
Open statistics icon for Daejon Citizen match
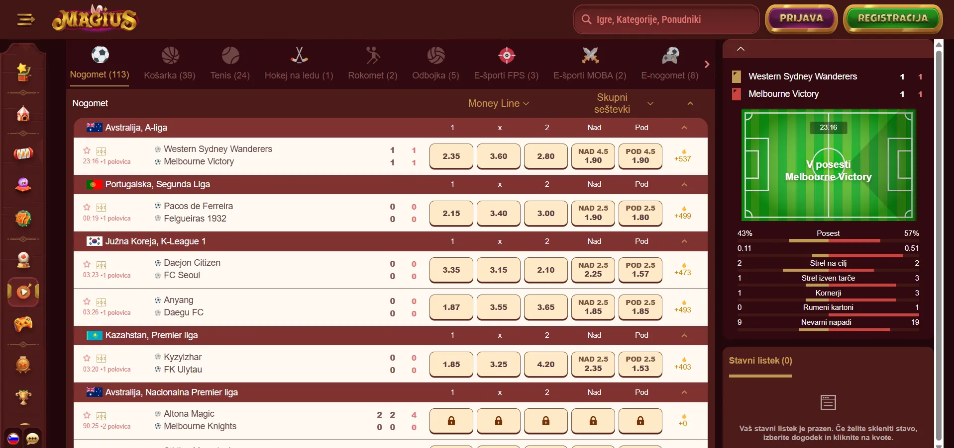tap(102, 265)
